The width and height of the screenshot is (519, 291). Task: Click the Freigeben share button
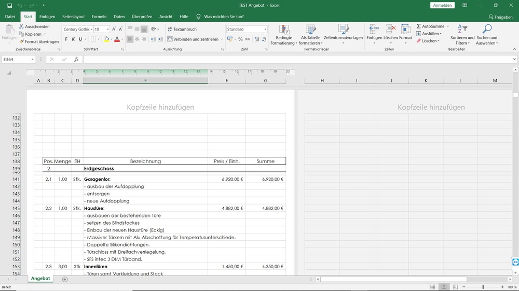point(499,17)
